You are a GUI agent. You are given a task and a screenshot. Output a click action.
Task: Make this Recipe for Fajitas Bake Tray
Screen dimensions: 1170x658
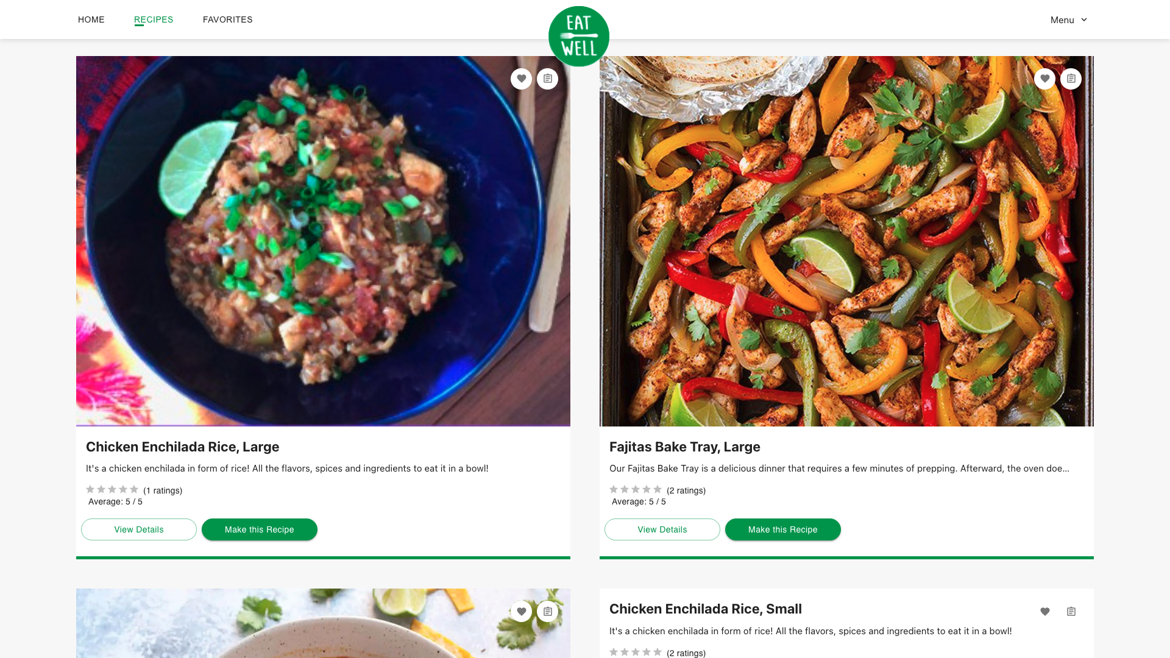pyautogui.click(x=782, y=529)
